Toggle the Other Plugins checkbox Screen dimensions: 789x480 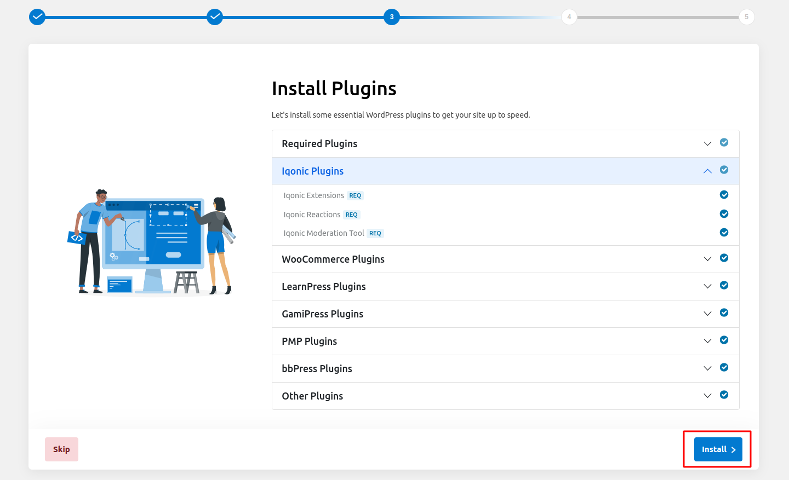[x=724, y=395]
